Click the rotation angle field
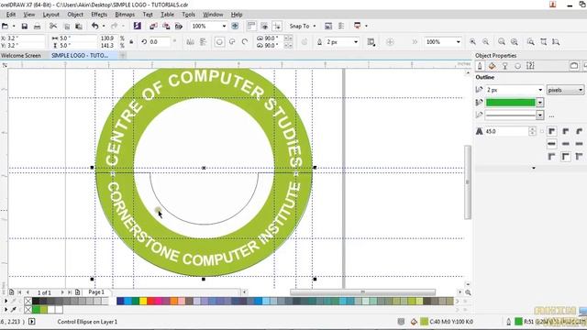Viewport: 587px width, 330px height. (x=160, y=42)
